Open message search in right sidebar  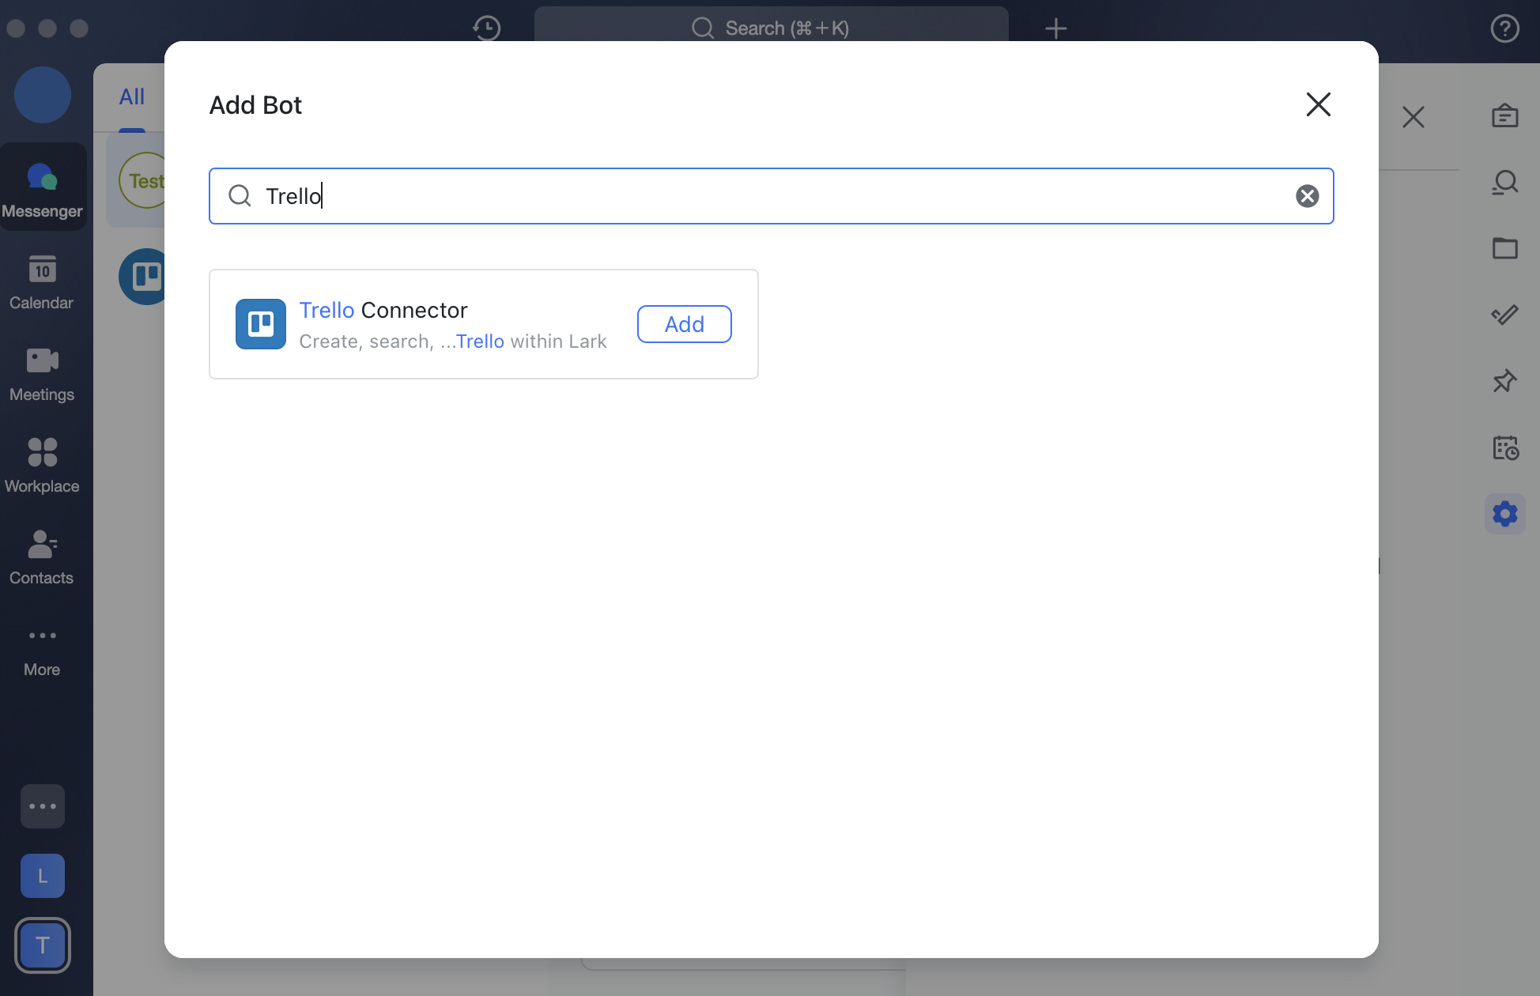point(1505,182)
